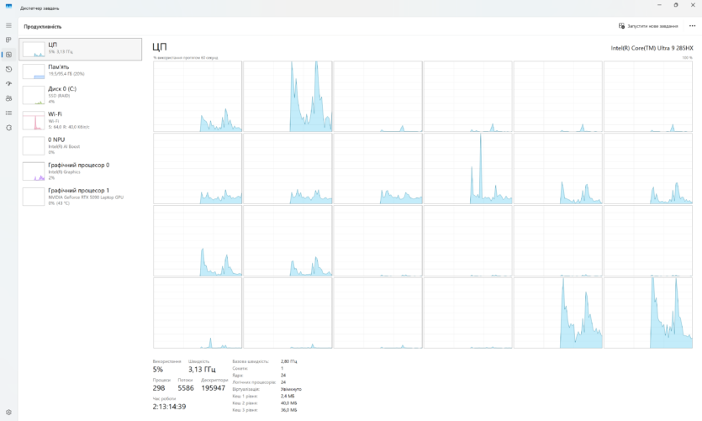The height and width of the screenshot is (421, 702).
Task: Click 'Intel(R) Core(TM) Ultra 9 285HX' text
Action: (x=652, y=48)
